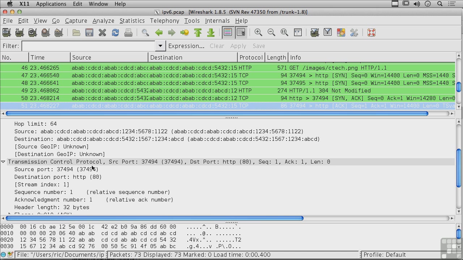Go forward in packet history arrow
The image size is (463, 260).
pos(171,32)
